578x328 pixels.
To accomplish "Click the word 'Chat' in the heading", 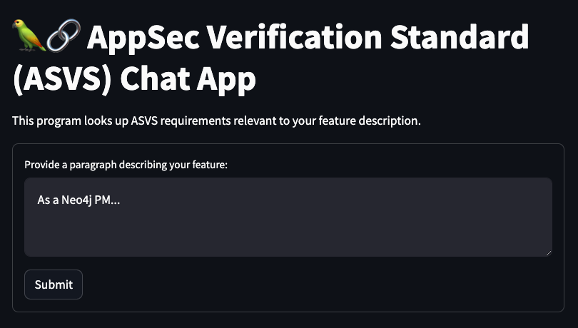I will point(154,78).
